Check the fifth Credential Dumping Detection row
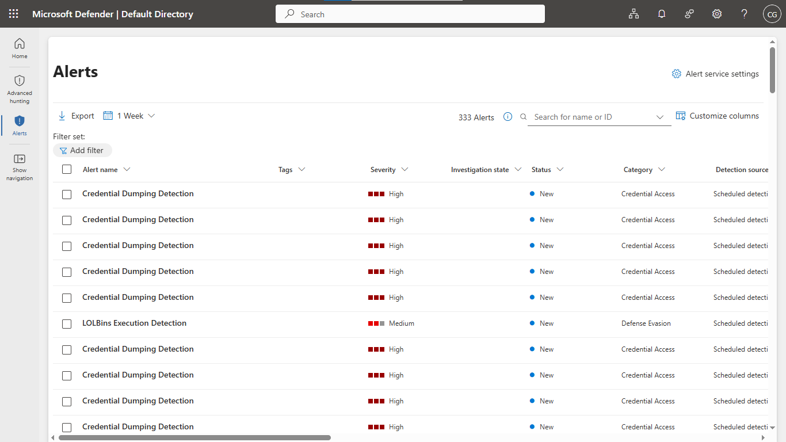The height and width of the screenshot is (442, 786). pyautogui.click(x=67, y=298)
